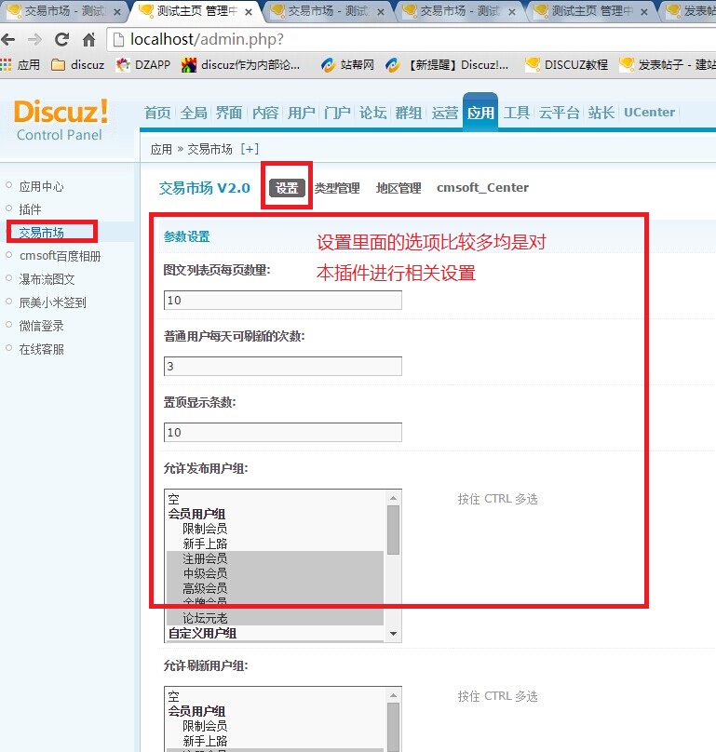Screen dimensions: 716x752
Task: Open the UCenter admin menu
Action: [x=649, y=113]
